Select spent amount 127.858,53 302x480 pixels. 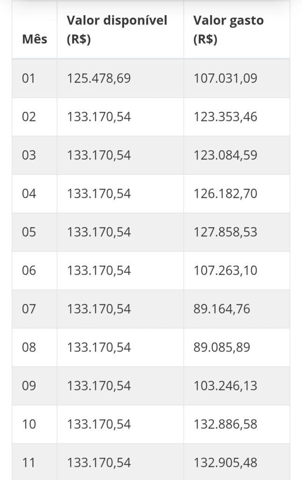(x=225, y=232)
